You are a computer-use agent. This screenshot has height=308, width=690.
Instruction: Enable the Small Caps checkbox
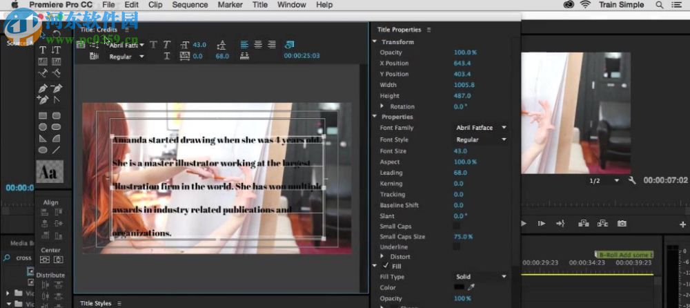coord(456,226)
